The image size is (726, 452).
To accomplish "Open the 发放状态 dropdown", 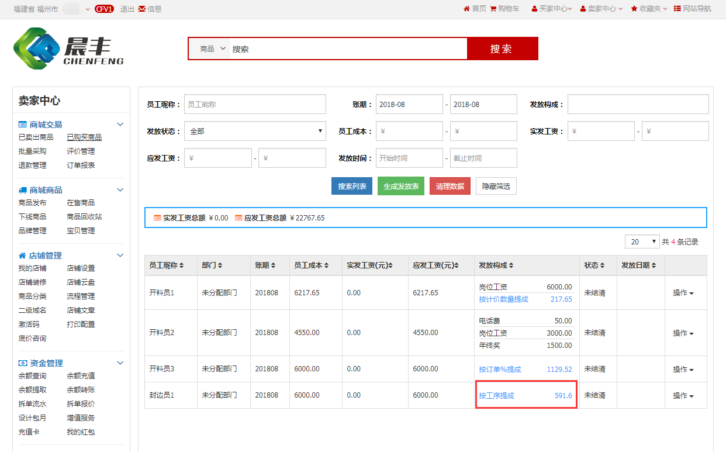I will [255, 132].
